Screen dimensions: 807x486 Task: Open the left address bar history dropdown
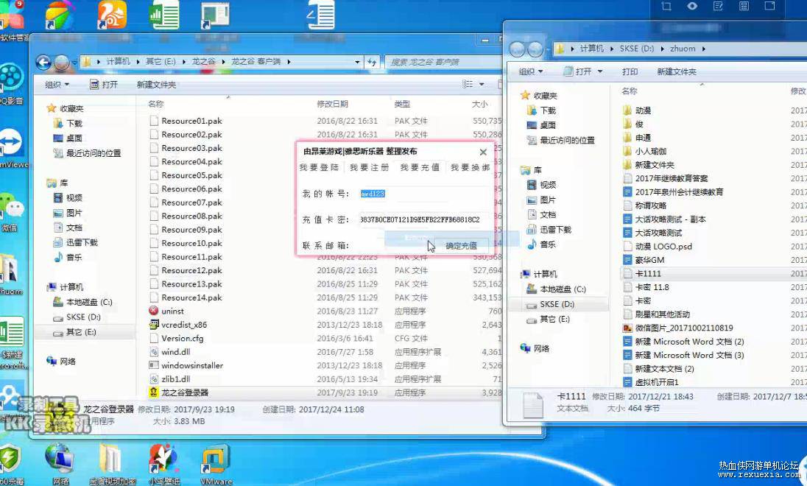357,62
